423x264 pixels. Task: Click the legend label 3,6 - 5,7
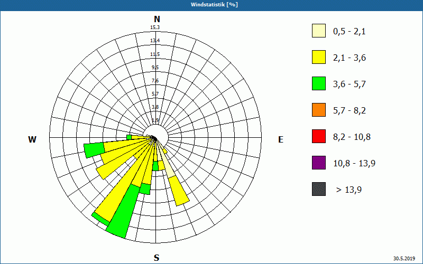tap(350, 84)
